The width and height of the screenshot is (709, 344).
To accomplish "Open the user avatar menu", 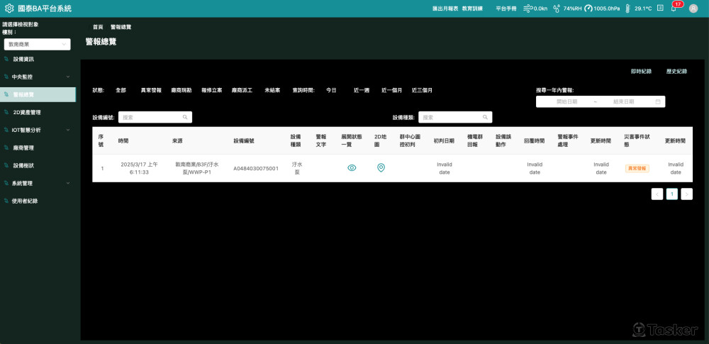I will tap(693, 8).
